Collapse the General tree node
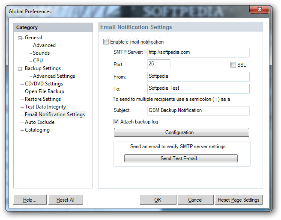The image size is (281, 220). pos(20,38)
